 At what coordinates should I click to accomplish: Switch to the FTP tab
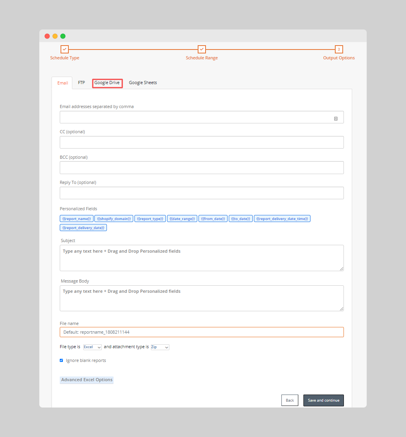tap(81, 83)
